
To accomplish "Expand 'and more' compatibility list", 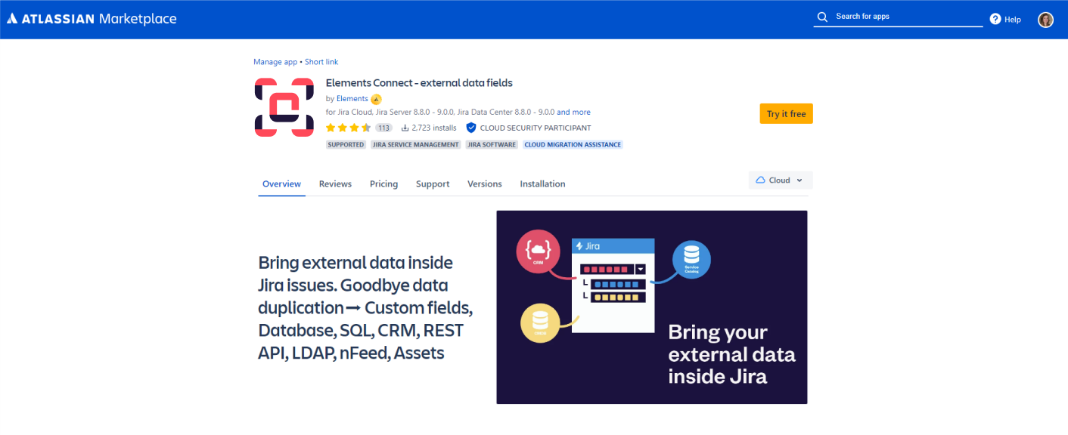I will (x=573, y=112).
